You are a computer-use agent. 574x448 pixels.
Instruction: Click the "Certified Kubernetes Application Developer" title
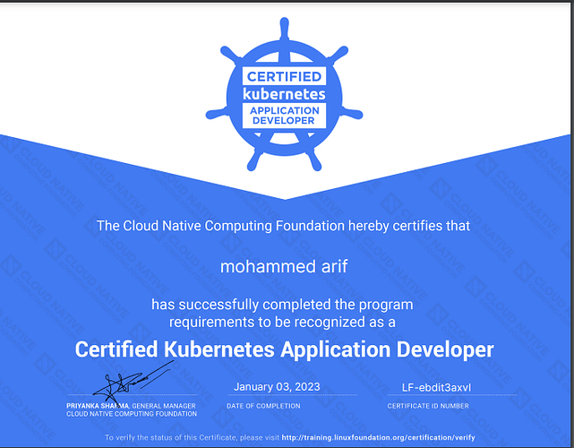tap(284, 349)
